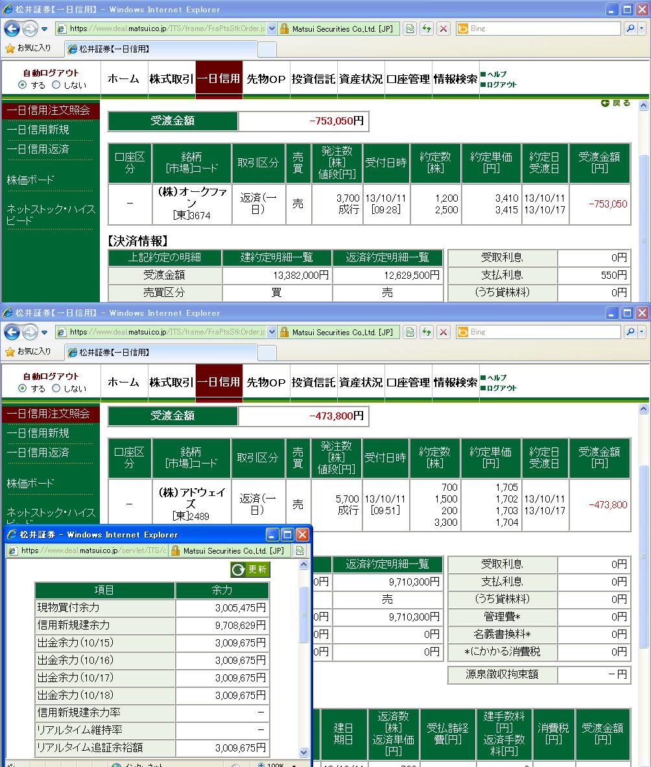Screen dimensions: 651x767
Task: Open 資産状況 tab in second window
Action: 361,382
